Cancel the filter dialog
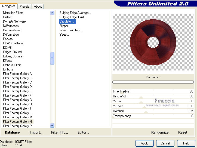This screenshot has height=148, width=197. [x=165, y=143]
